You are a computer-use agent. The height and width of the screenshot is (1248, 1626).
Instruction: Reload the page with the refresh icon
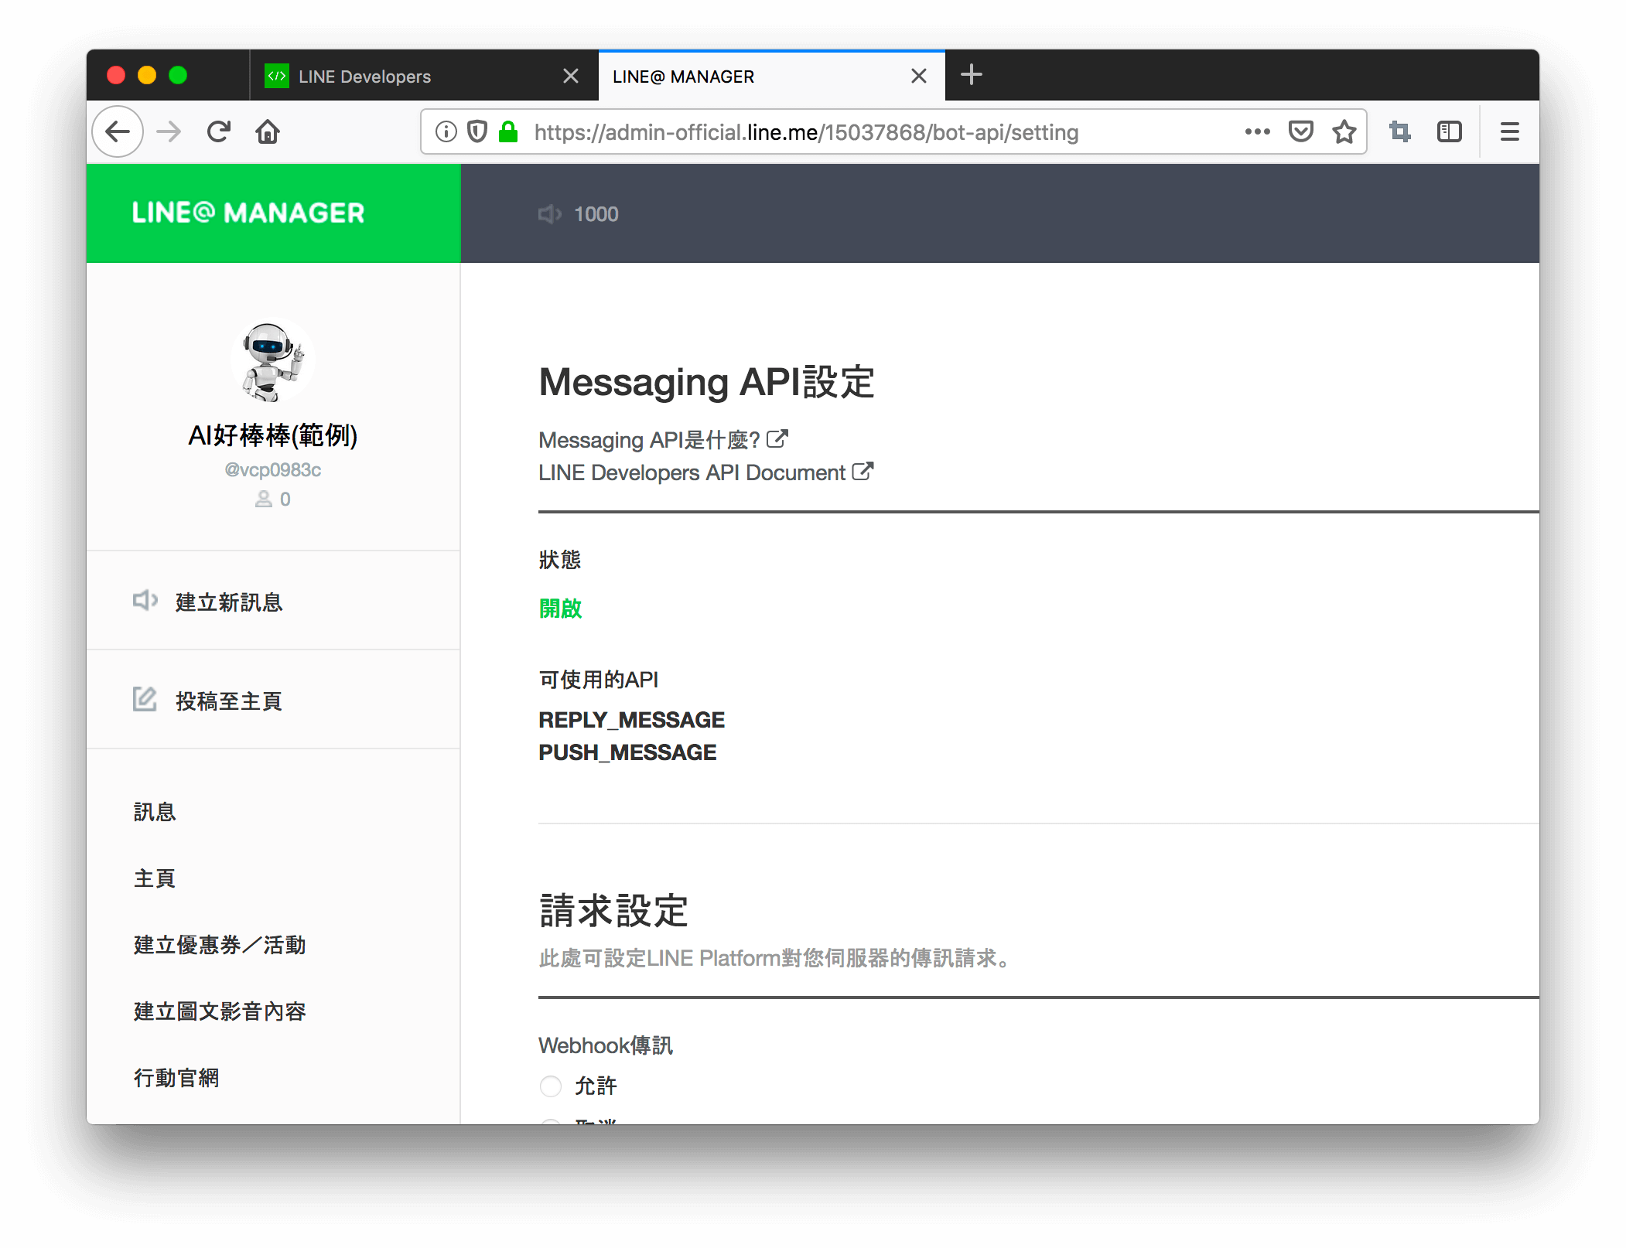219,132
